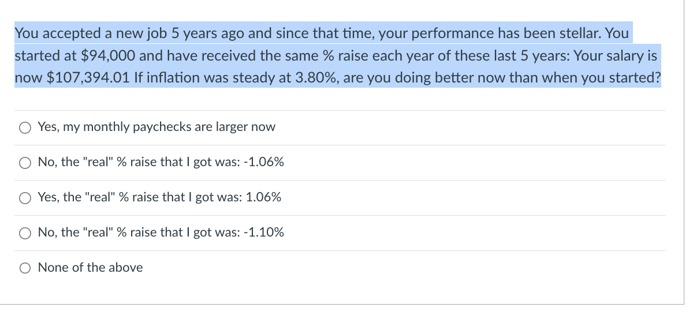This screenshot has height=315, width=693.
Task: Select the None of the above radio button
Action: tap(24, 268)
